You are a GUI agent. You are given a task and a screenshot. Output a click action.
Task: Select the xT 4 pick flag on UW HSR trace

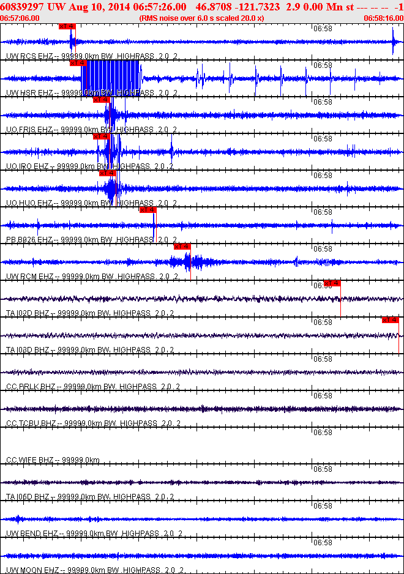[78, 63]
